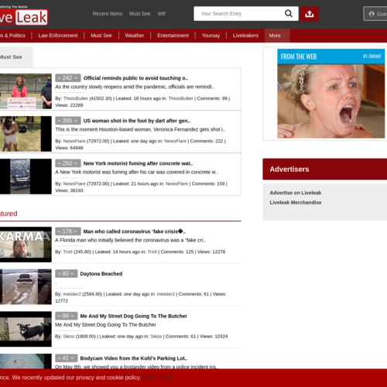387x387 pixels.
Task: Downvote the Daytona Beached item
Action: click(73, 274)
